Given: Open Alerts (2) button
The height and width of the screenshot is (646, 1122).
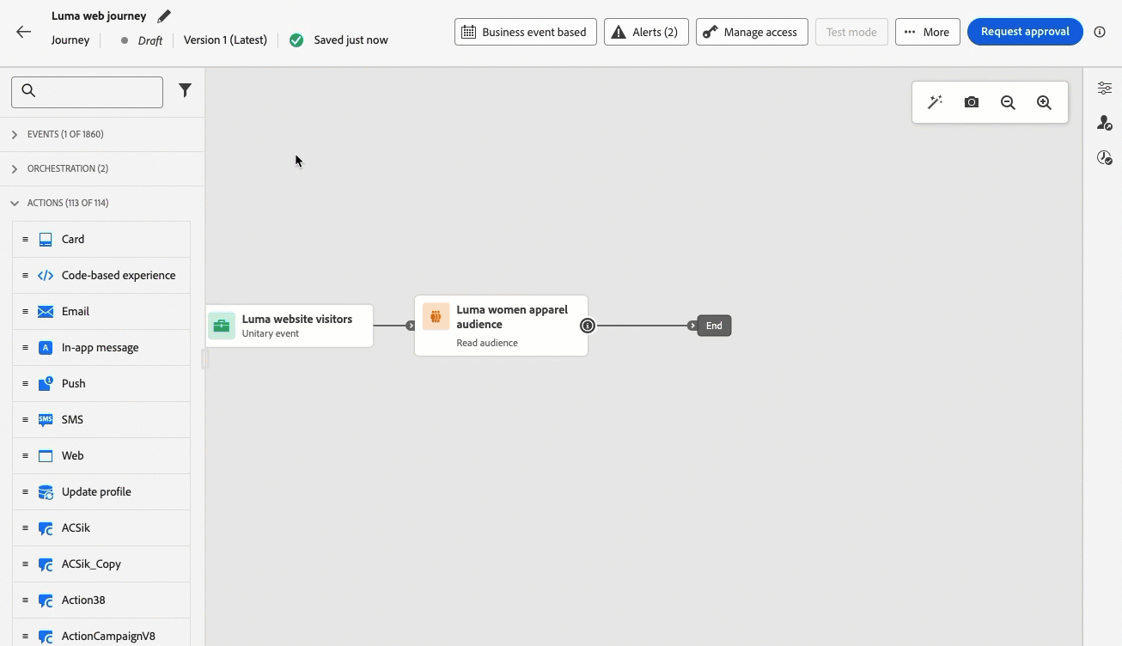Looking at the screenshot, I should click(646, 32).
